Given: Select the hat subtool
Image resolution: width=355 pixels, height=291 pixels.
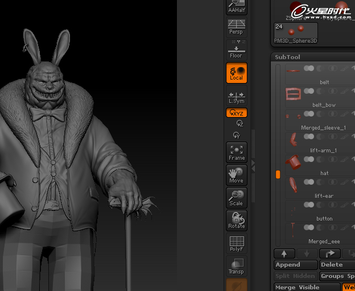Looking at the screenshot, I should [320, 165].
